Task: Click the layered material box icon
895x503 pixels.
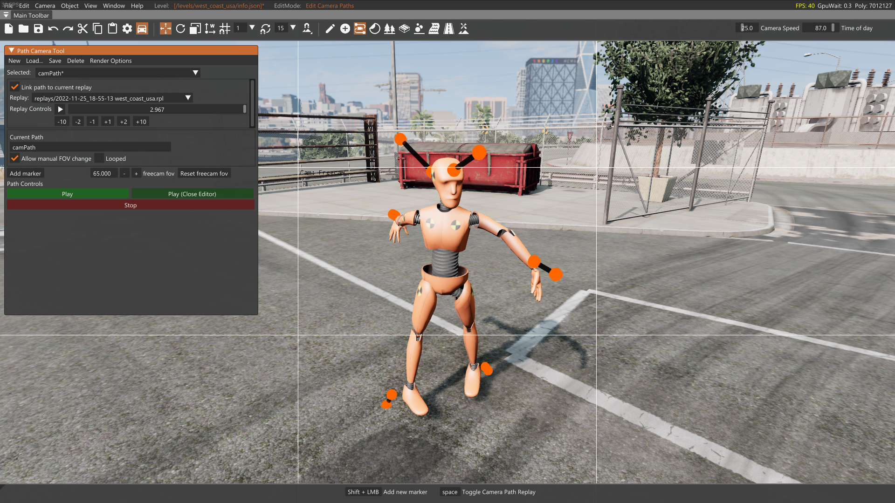Action: coord(405,28)
